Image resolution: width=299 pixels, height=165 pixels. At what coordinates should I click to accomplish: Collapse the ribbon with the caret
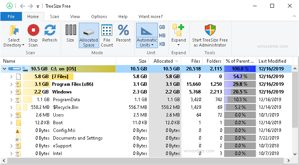click(294, 17)
